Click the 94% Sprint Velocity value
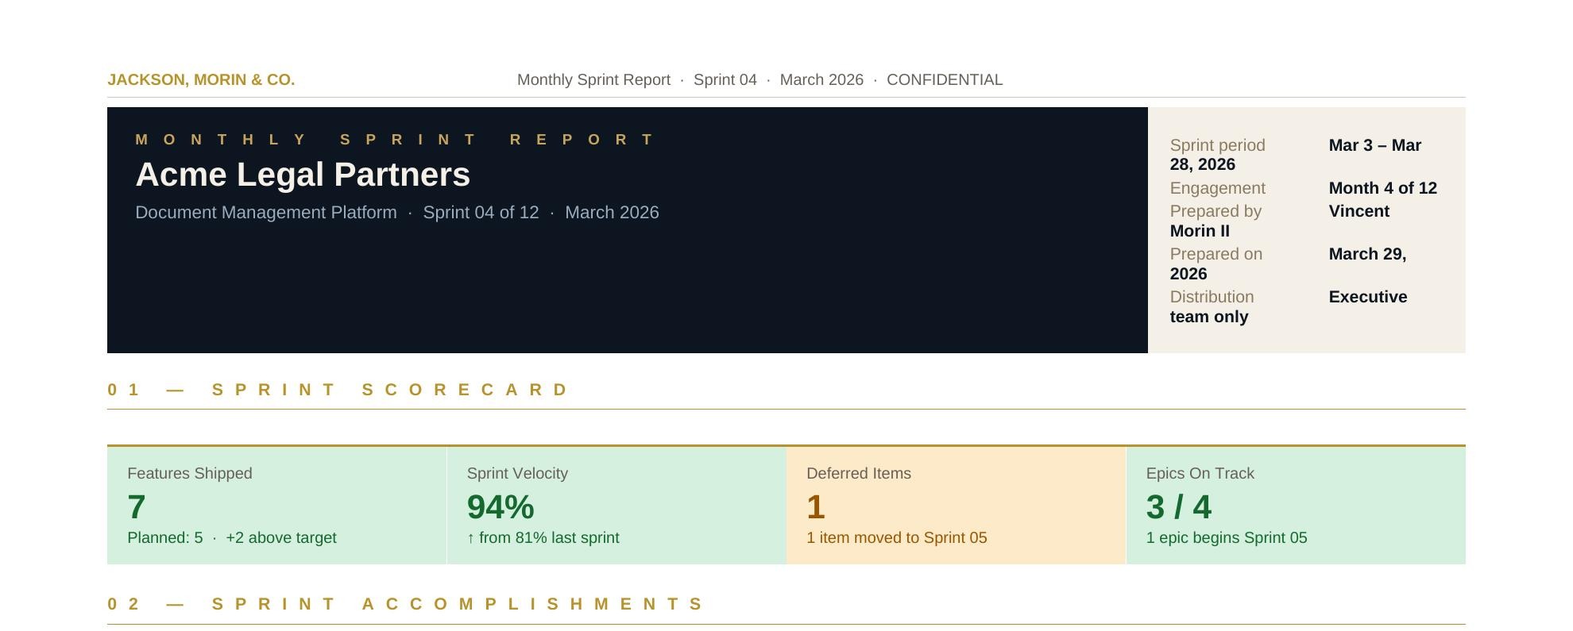Image resolution: width=1573 pixels, height=631 pixels. tap(500, 507)
